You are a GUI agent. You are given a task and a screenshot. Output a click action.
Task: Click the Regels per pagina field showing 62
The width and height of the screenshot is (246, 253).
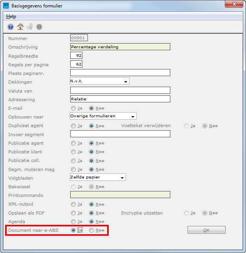click(x=76, y=64)
